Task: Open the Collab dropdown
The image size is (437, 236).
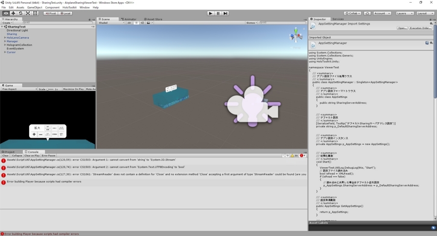Action: 353,13
